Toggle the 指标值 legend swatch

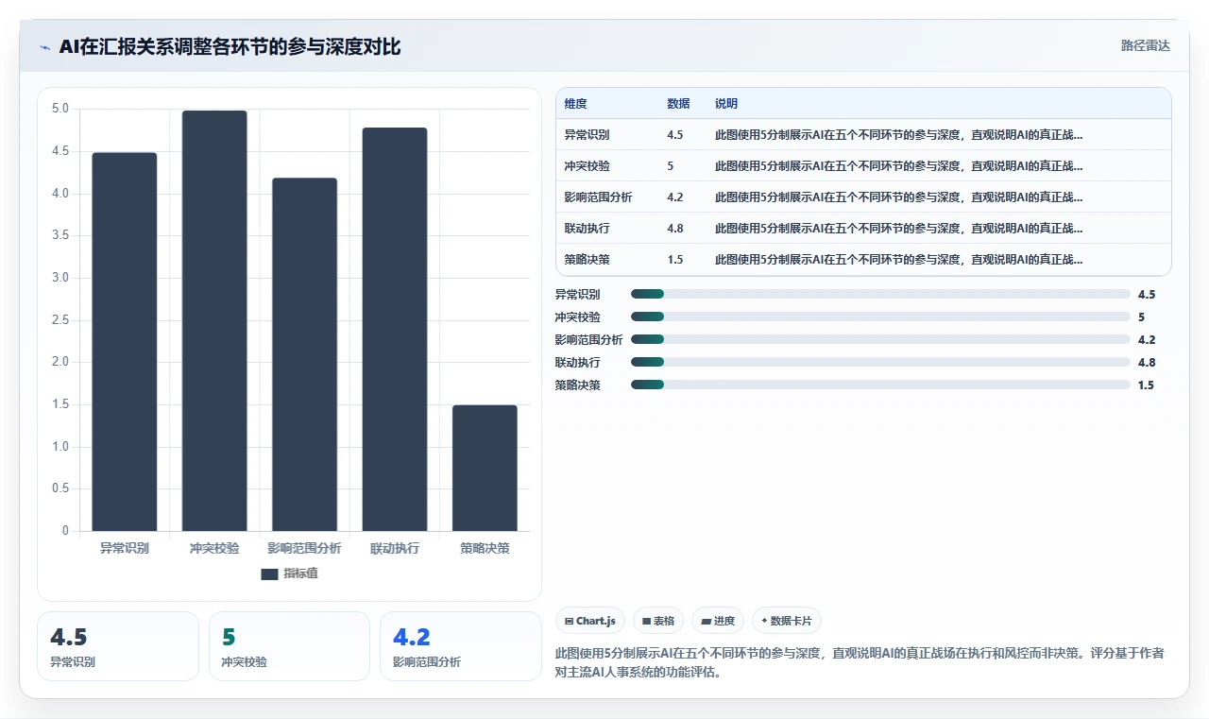click(x=269, y=573)
